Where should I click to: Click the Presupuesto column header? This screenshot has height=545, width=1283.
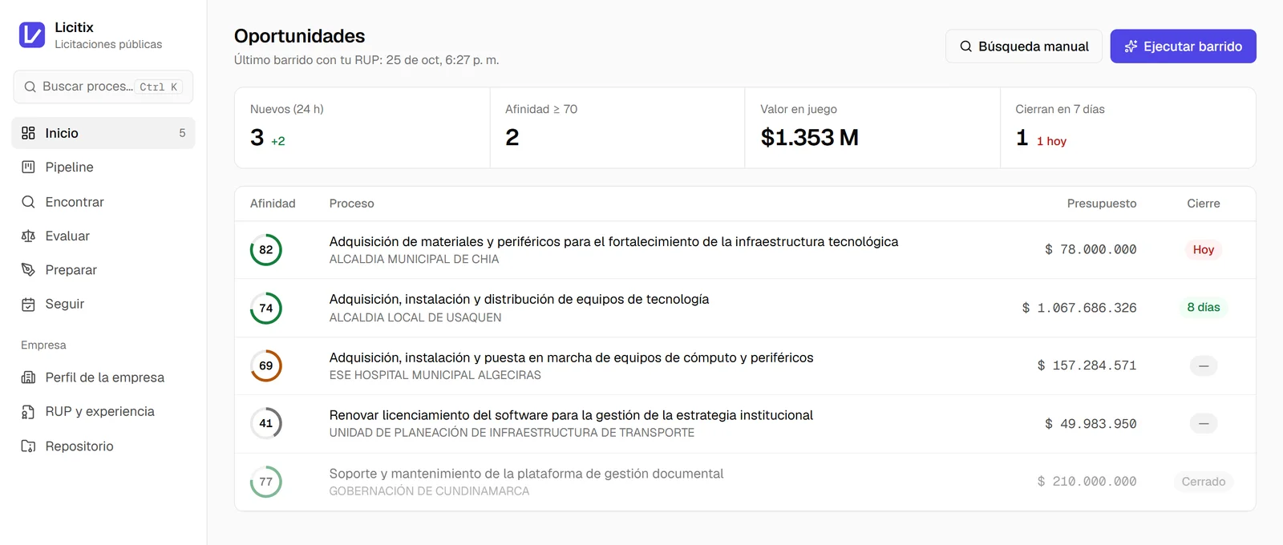click(1102, 204)
